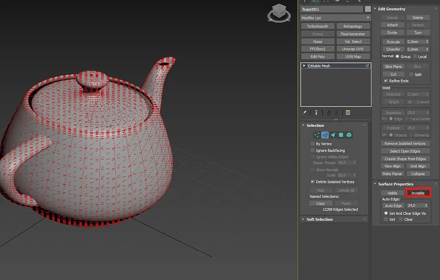Toggle Ignore Backfacing checkbox
This screenshot has width=440, height=280.
tap(312, 150)
